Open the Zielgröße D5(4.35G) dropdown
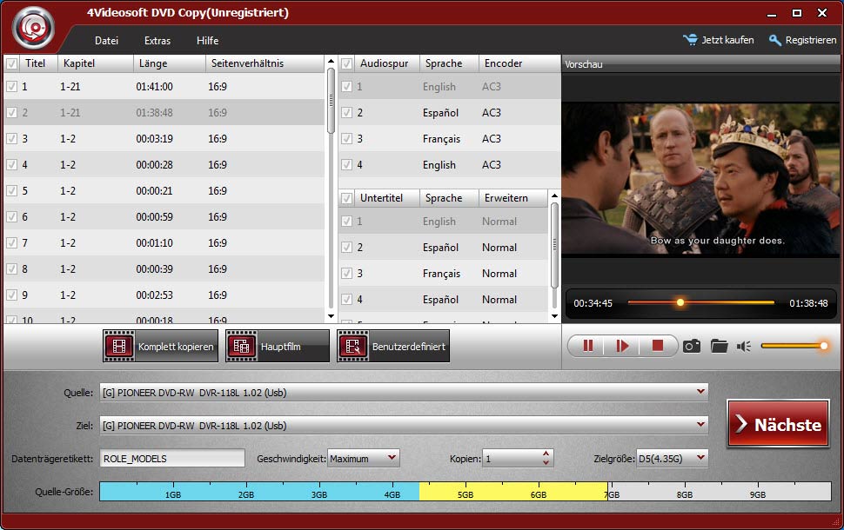This screenshot has width=844, height=530. point(700,458)
